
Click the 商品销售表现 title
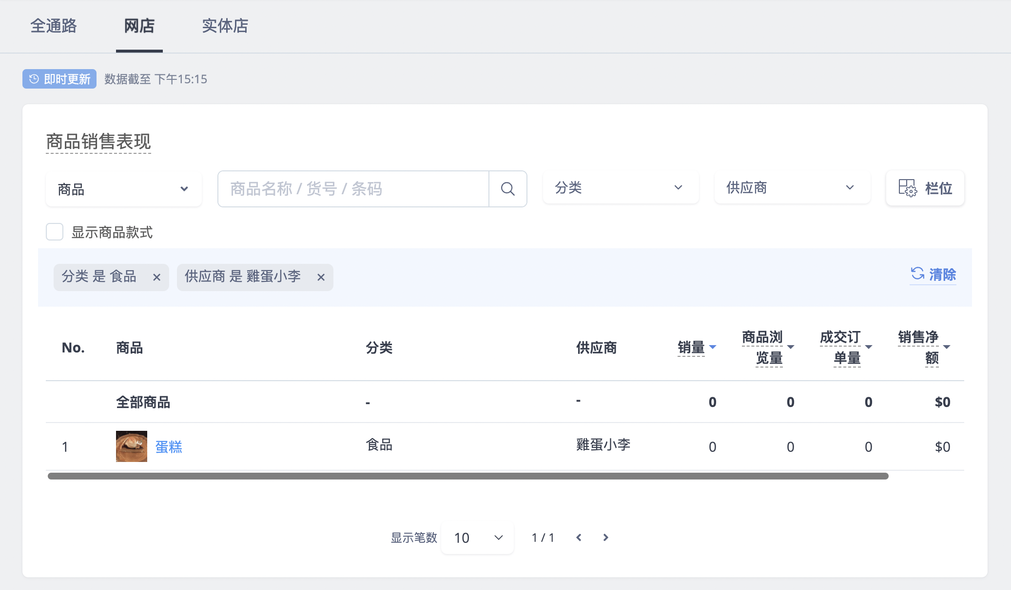click(x=98, y=142)
